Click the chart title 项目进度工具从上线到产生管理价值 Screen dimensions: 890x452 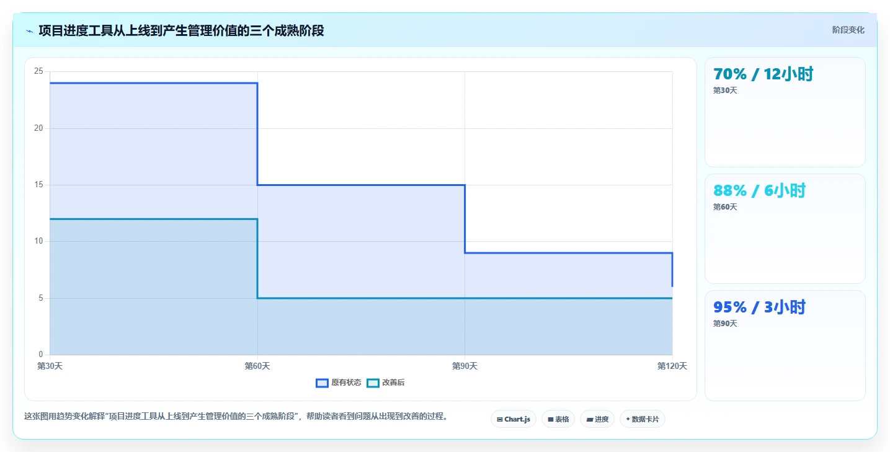pyautogui.click(x=181, y=30)
